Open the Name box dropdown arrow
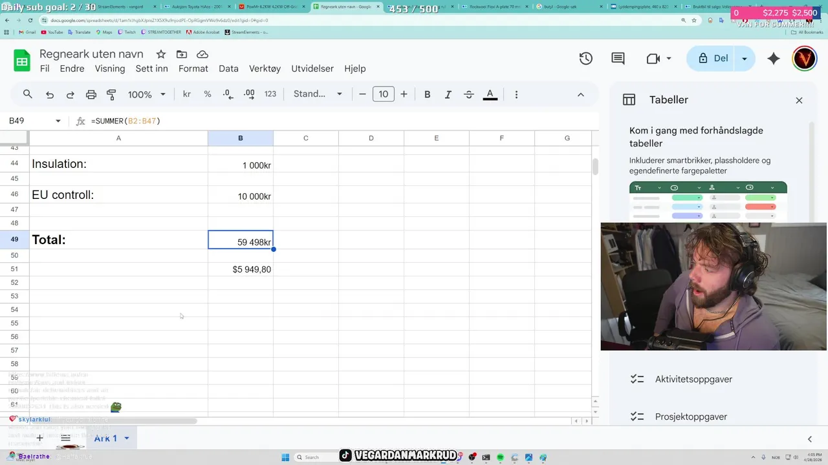 58,121
